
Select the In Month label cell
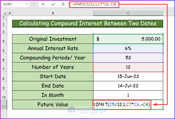53,95
